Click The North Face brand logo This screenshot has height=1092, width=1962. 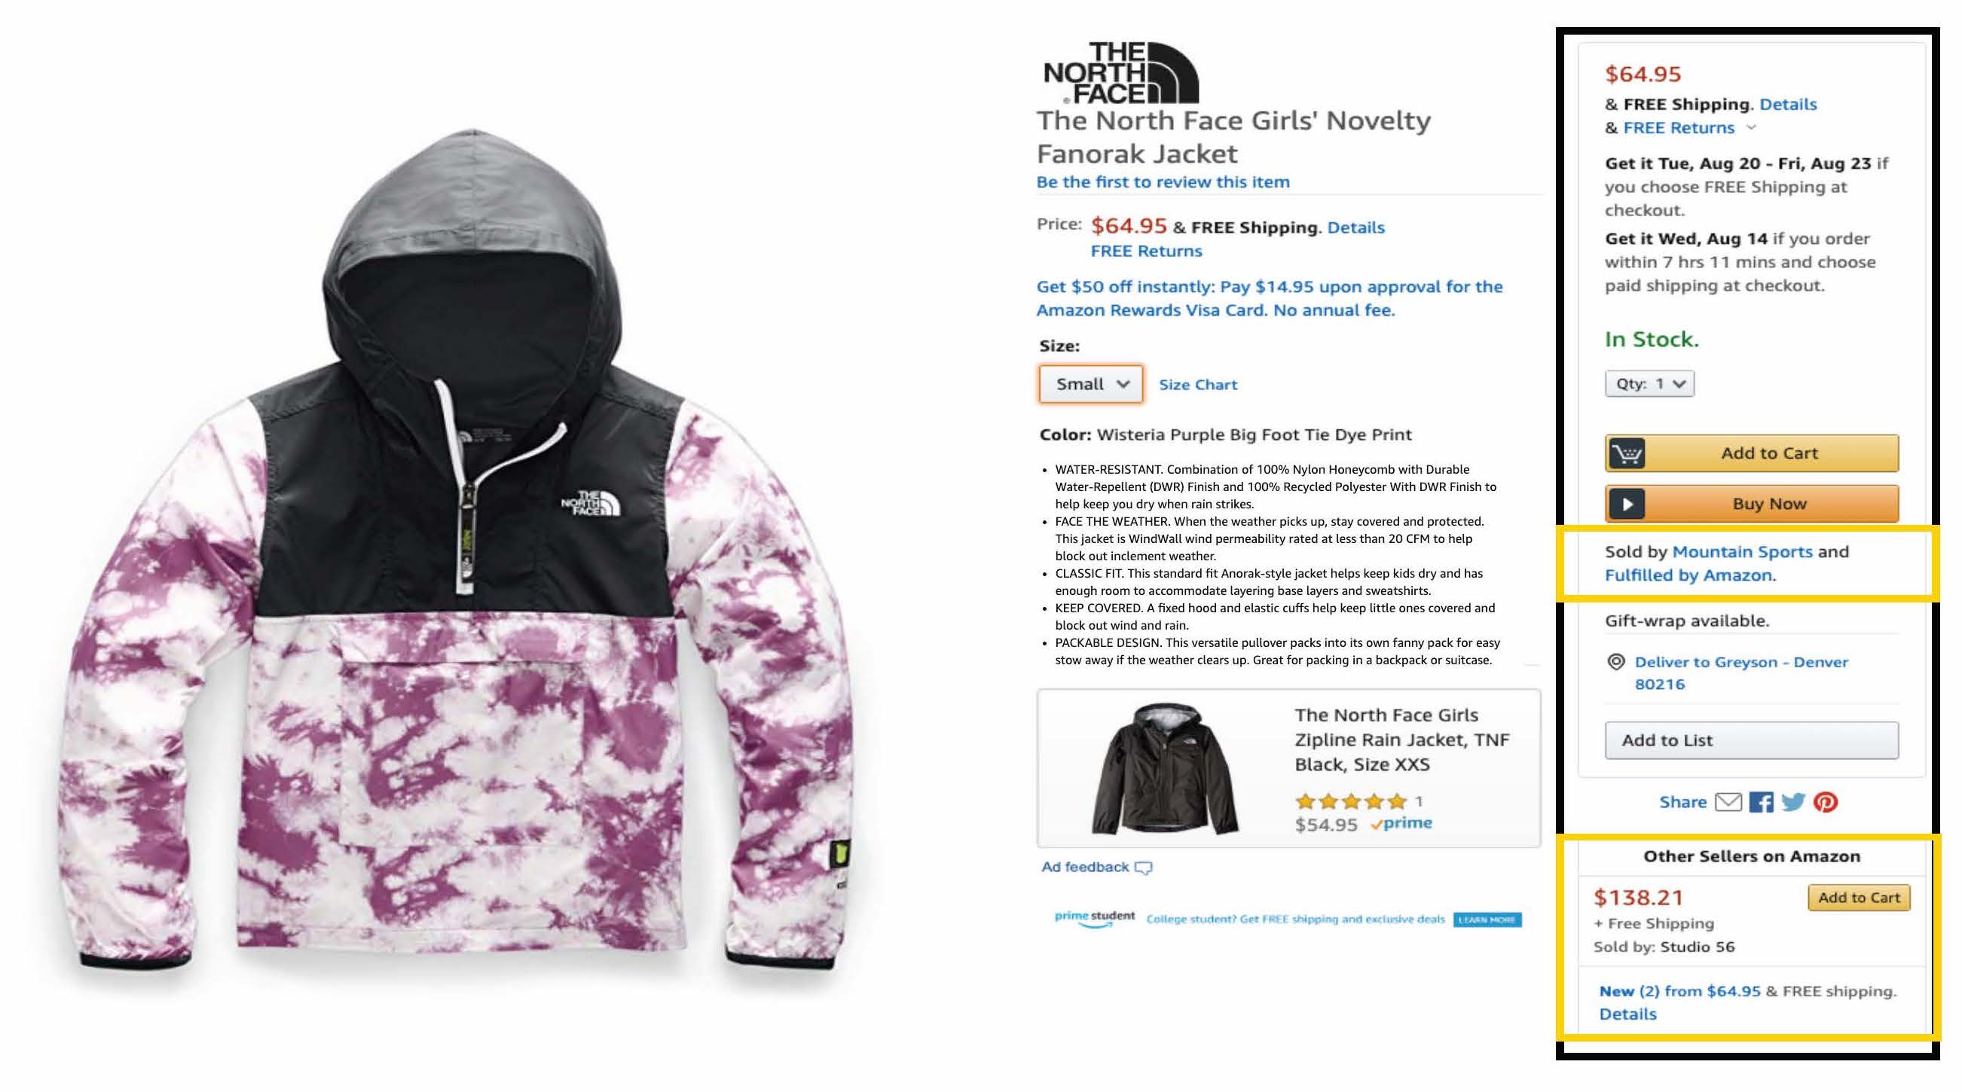(x=1120, y=73)
